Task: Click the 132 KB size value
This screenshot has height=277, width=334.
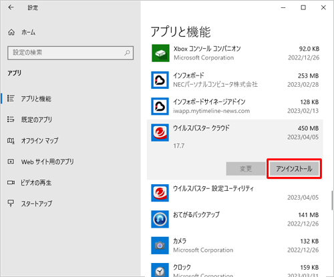Action: 309,241
